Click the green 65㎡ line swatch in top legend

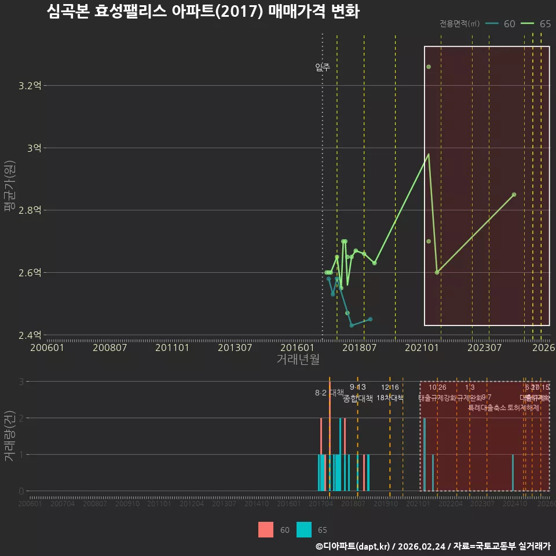click(x=527, y=23)
